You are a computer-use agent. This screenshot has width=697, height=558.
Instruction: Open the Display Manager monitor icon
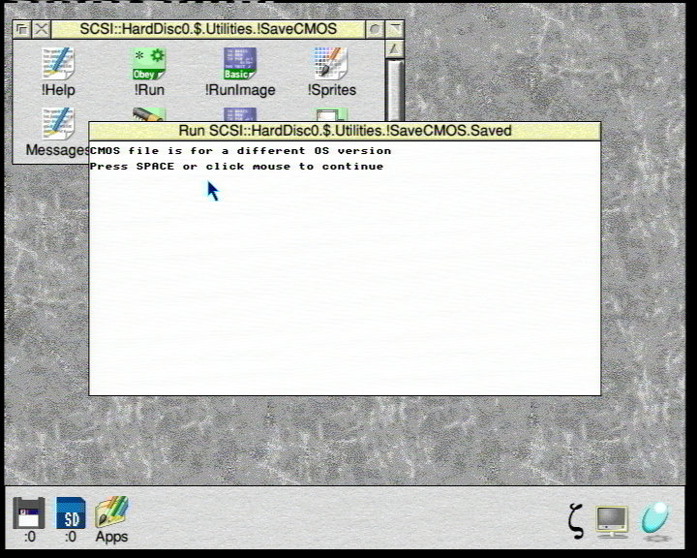click(612, 521)
